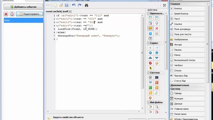Click the open folder icon in editor toolbar
This screenshot has height=120, width=213.
(61, 5)
